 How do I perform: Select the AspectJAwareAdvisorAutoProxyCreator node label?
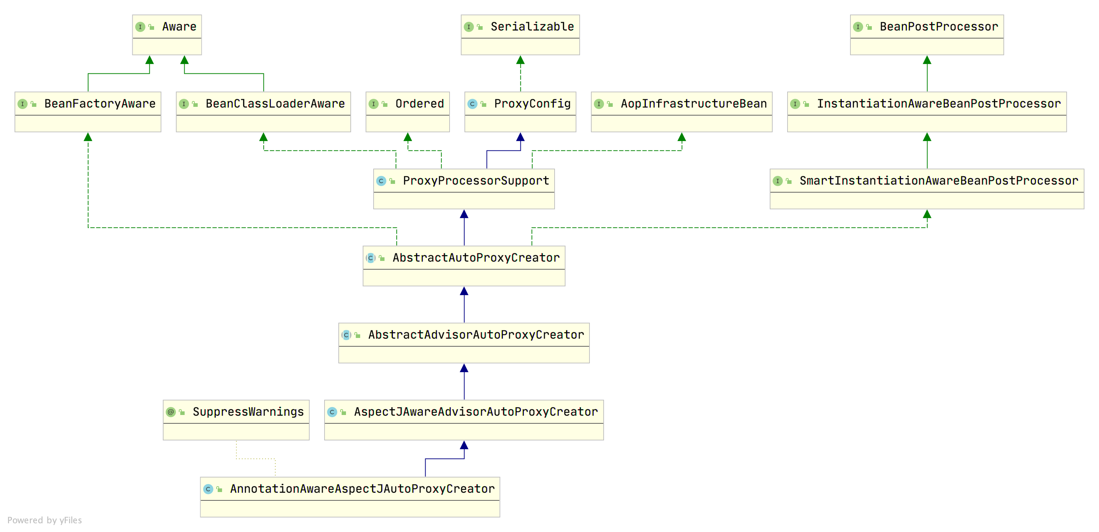point(476,412)
